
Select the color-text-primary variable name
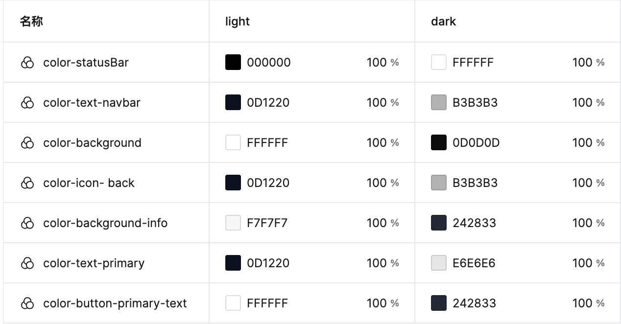tap(94, 263)
